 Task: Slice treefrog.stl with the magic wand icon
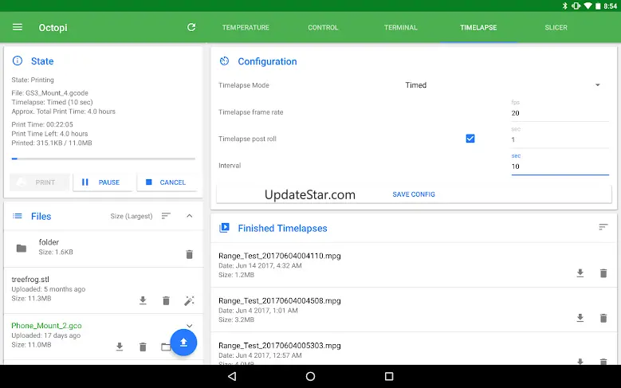tap(189, 300)
